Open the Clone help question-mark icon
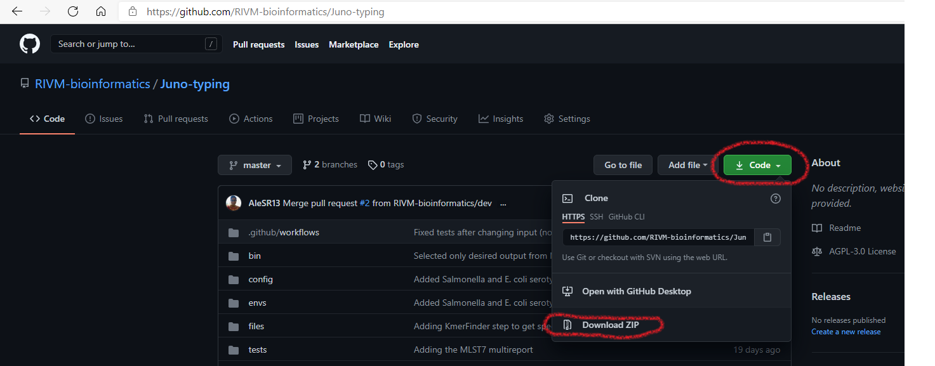This screenshot has height=366, width=935. point(775,199)
